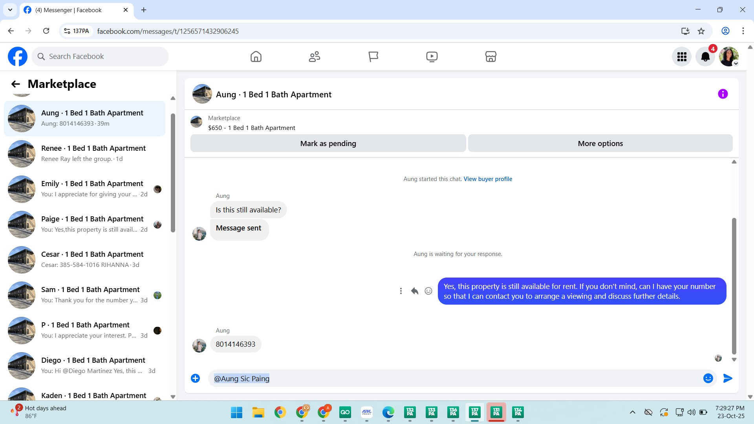Click conversation list scrollbar thumb
The image size is (754, 424).
click(x=173, y=173)
